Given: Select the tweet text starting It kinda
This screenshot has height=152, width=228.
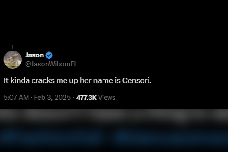Looking at the screenshot, I should (x=78, y=81).
